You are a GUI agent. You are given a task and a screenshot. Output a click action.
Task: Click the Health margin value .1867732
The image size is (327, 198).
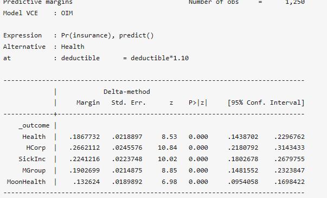pyautogui.click(x=85, y=137)
